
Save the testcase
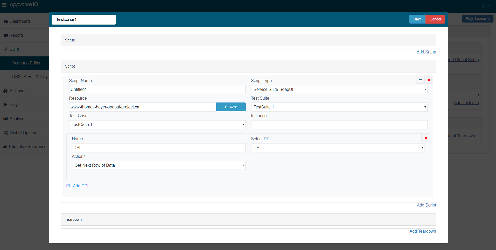tap(417, 19)
